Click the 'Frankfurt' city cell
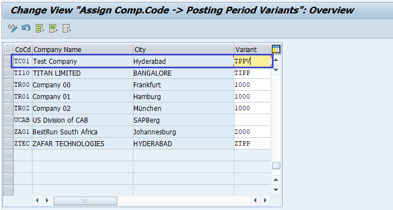This screenshot has height=210, width=393. pyautogui.click(x=183, y=85)
